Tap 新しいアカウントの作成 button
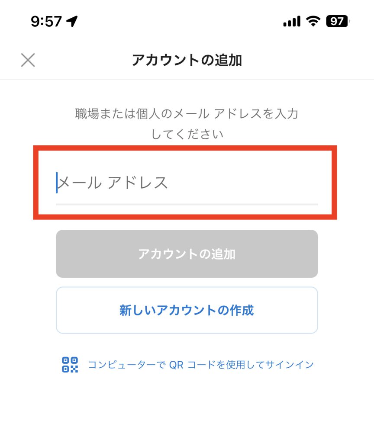Viewport: 374px width, 443px height. [187, 310]
